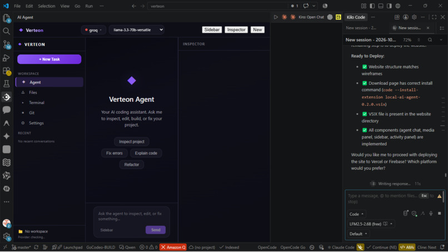Screen dimensions: 448x252
Task: Toggle the Primary Side Bar layout button
Action: point(372,6)
